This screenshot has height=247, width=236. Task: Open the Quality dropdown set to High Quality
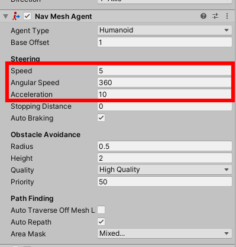point(164,170)
